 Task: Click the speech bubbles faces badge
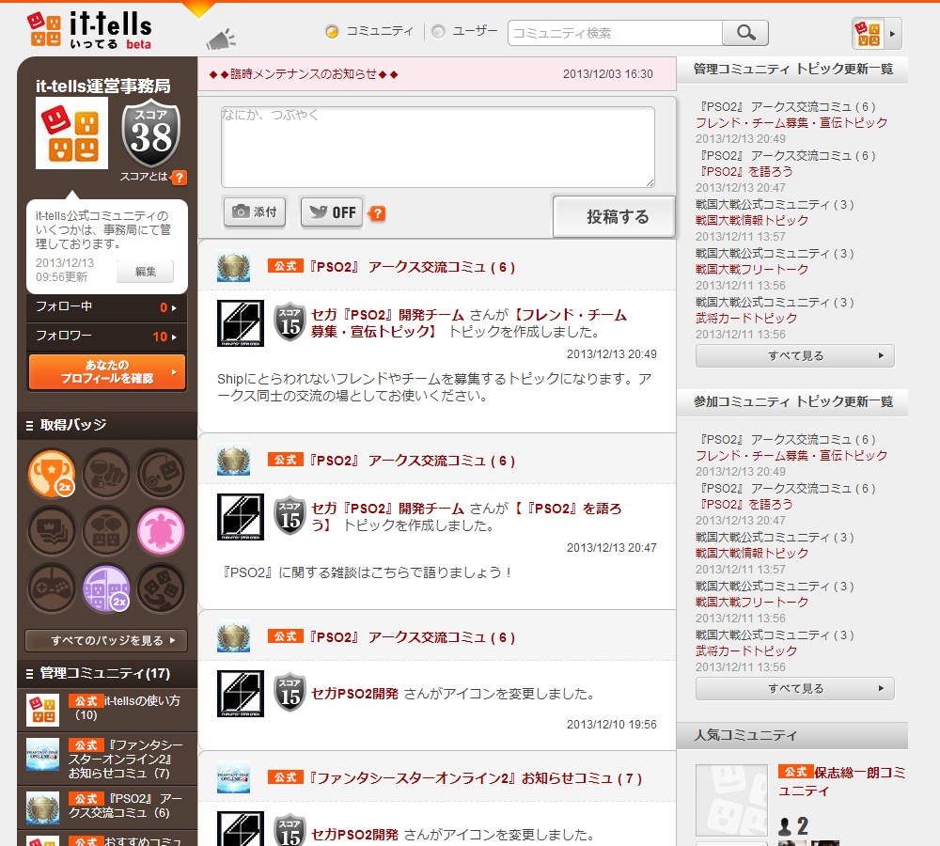(x=106, y=531)
